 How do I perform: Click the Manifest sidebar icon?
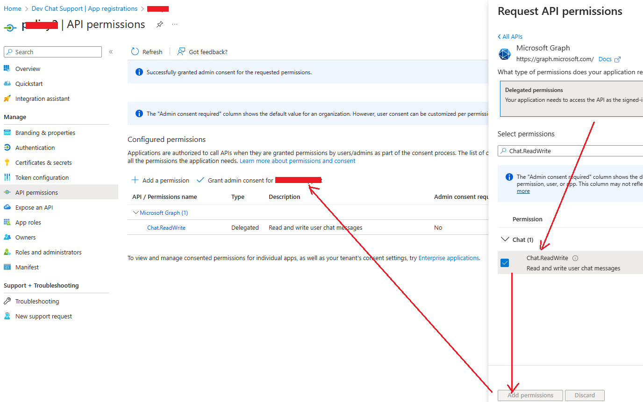7,267
